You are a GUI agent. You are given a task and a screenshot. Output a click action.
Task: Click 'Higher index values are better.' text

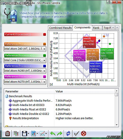point(75,118)
